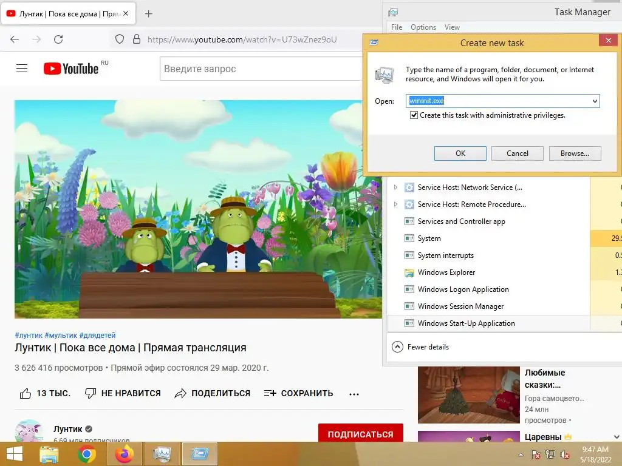This screenshot has width=622, height=466.
Task: Open the View menu in Task Manager
Action: [x=452, y=27]
